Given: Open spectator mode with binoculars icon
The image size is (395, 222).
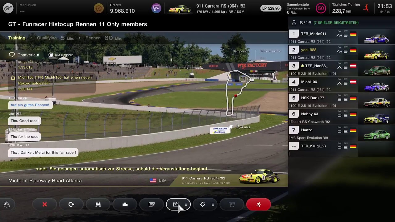Looking at the screenshot, I should point(98,204).
